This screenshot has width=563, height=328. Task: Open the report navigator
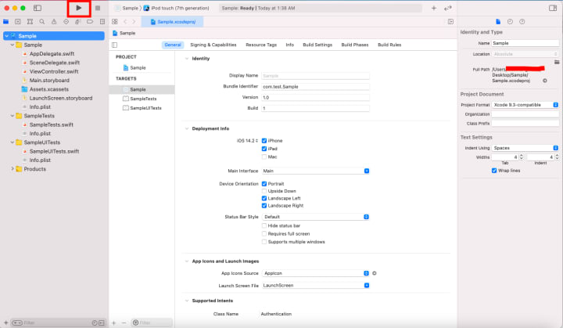click(102, 22)
